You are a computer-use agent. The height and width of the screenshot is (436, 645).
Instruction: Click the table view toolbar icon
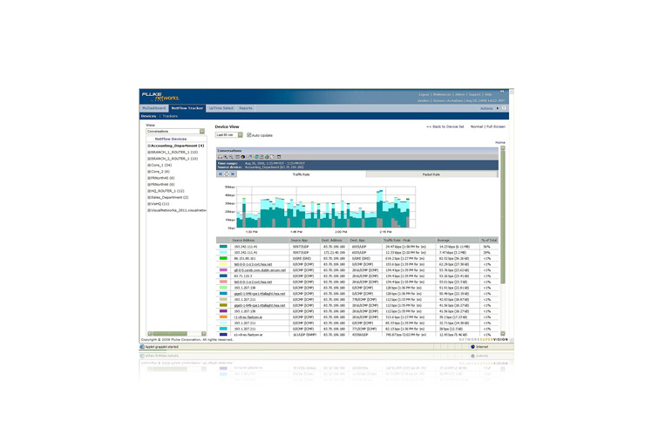(x=237, y=157)
